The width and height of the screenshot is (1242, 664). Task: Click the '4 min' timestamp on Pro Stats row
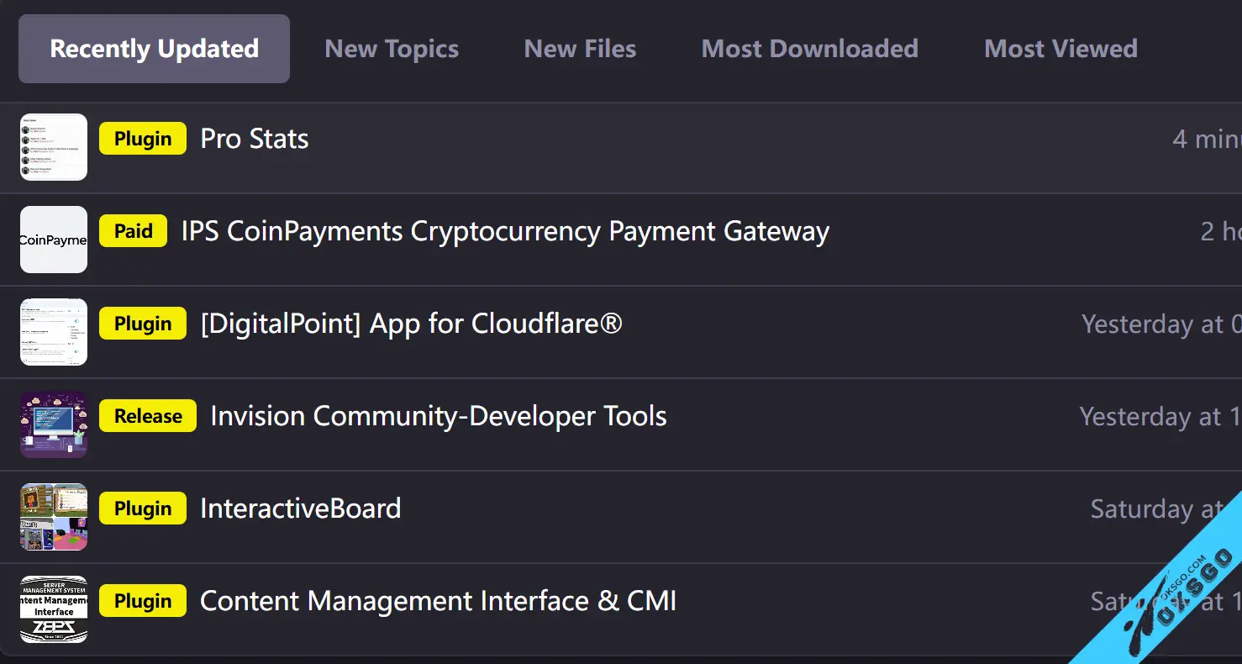click(1207, 139)
